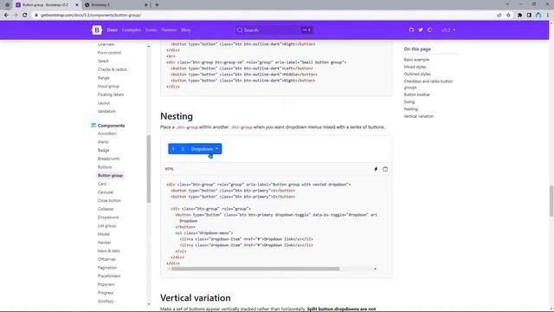Open the Open Collective icon link
Image resolution: width=554 pixels, height=312 pixels.
pos(429,30)
